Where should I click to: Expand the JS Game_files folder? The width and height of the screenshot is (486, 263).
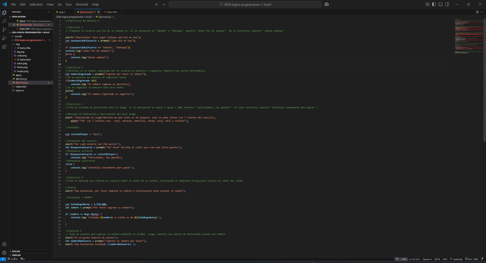point(24,48)
